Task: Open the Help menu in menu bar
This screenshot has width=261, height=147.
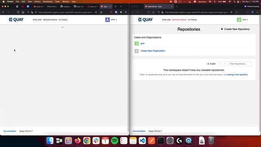Action: coord(73,2)
